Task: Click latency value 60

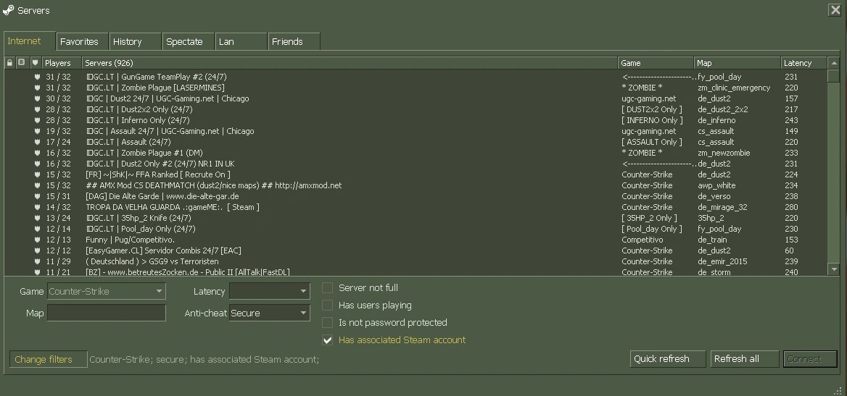Action: (789, 250)
